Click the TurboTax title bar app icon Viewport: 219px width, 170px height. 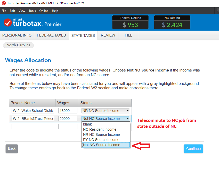pyautogui.click(x=3, y=3)
